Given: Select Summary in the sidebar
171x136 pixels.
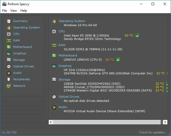Looking at the screenshot, I should pyautogui.click(x=20, y=21).
